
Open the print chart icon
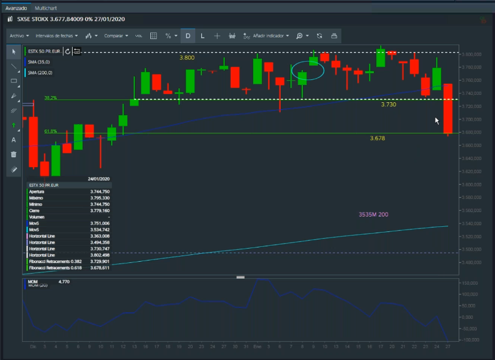coord(334,35)
